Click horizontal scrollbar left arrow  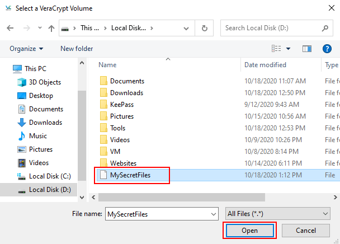pos(93,198)
